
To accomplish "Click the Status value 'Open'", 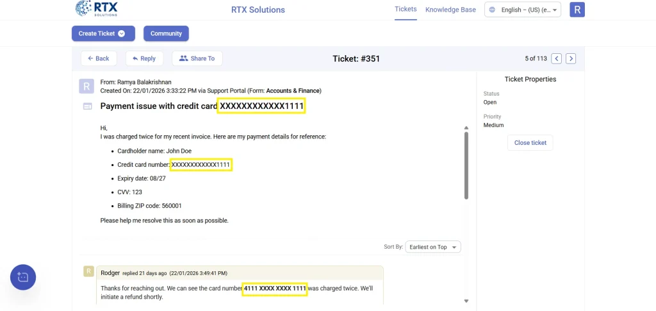I will (x=490, y=102).
